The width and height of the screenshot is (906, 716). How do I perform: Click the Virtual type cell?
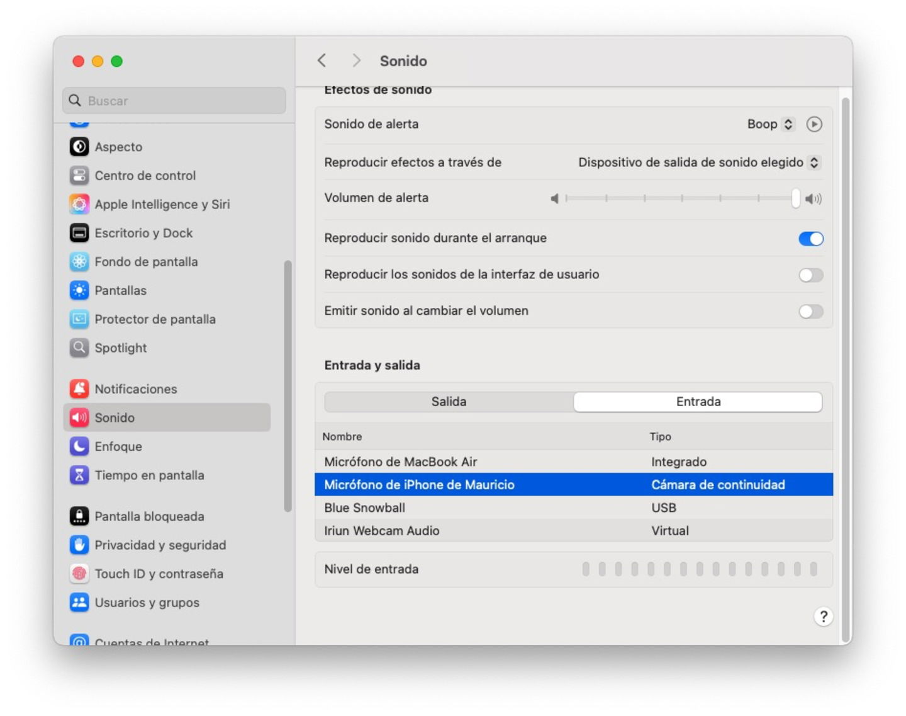point(670,531)
